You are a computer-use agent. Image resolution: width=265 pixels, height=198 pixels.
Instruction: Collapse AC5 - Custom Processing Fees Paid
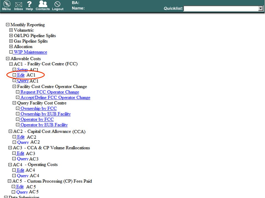(9, 181)
